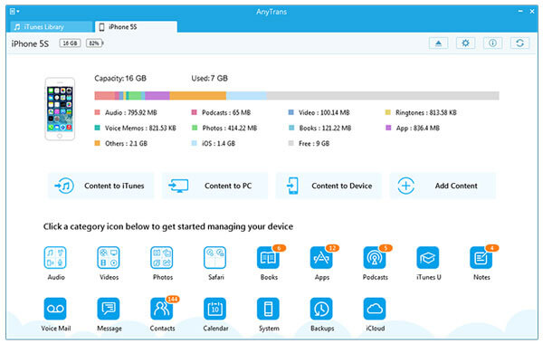This screenshot has width=543, height=344.
Task: Click the 'Photos : 414.22 MB' text
Action: coord(230,129)
